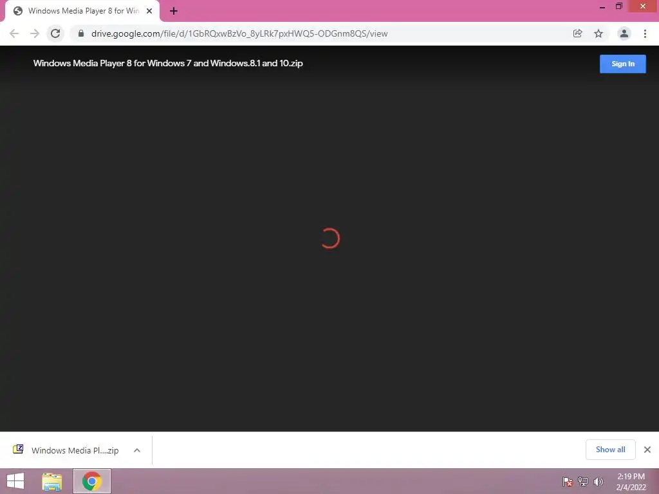Open a new tab with the plus button
The image size is (659, 494).
[x=174, y=11]
